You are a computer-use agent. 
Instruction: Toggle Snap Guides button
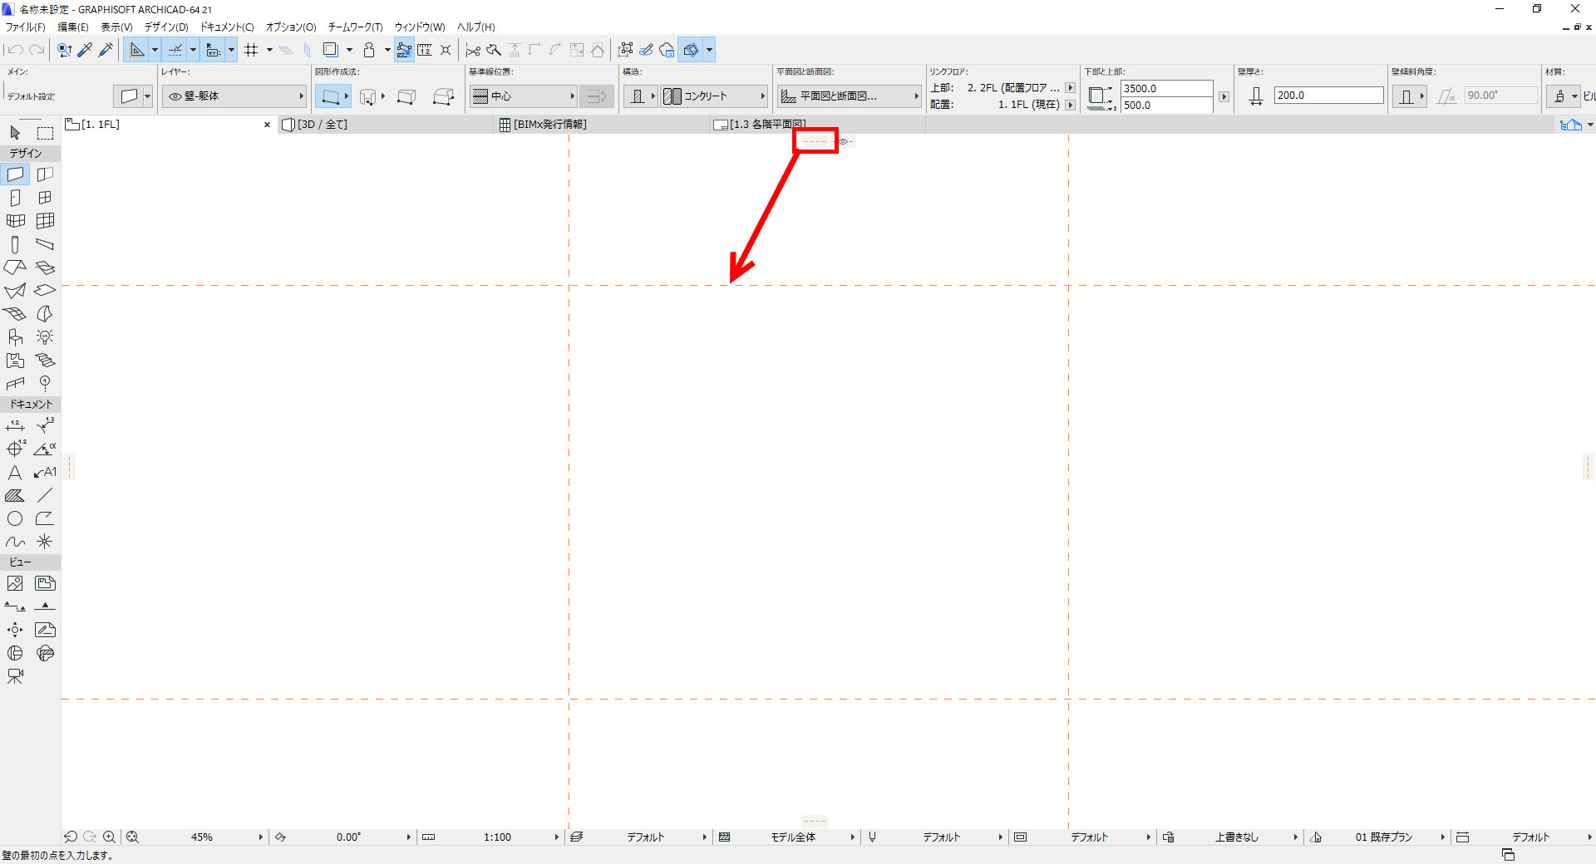click(x=175, y=50)
